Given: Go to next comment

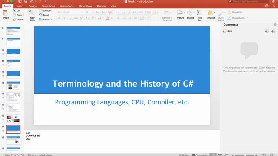Looking at the screenshot, I should pyautogui.click(x=273, y=31).
